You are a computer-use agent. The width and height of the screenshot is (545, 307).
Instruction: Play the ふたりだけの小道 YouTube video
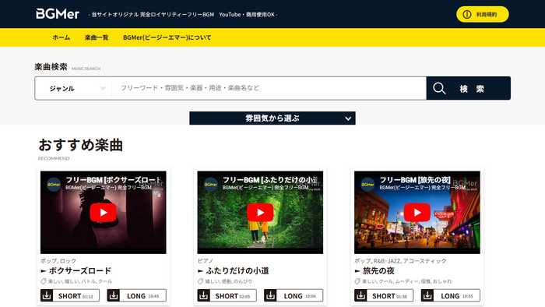pos(260,213)
